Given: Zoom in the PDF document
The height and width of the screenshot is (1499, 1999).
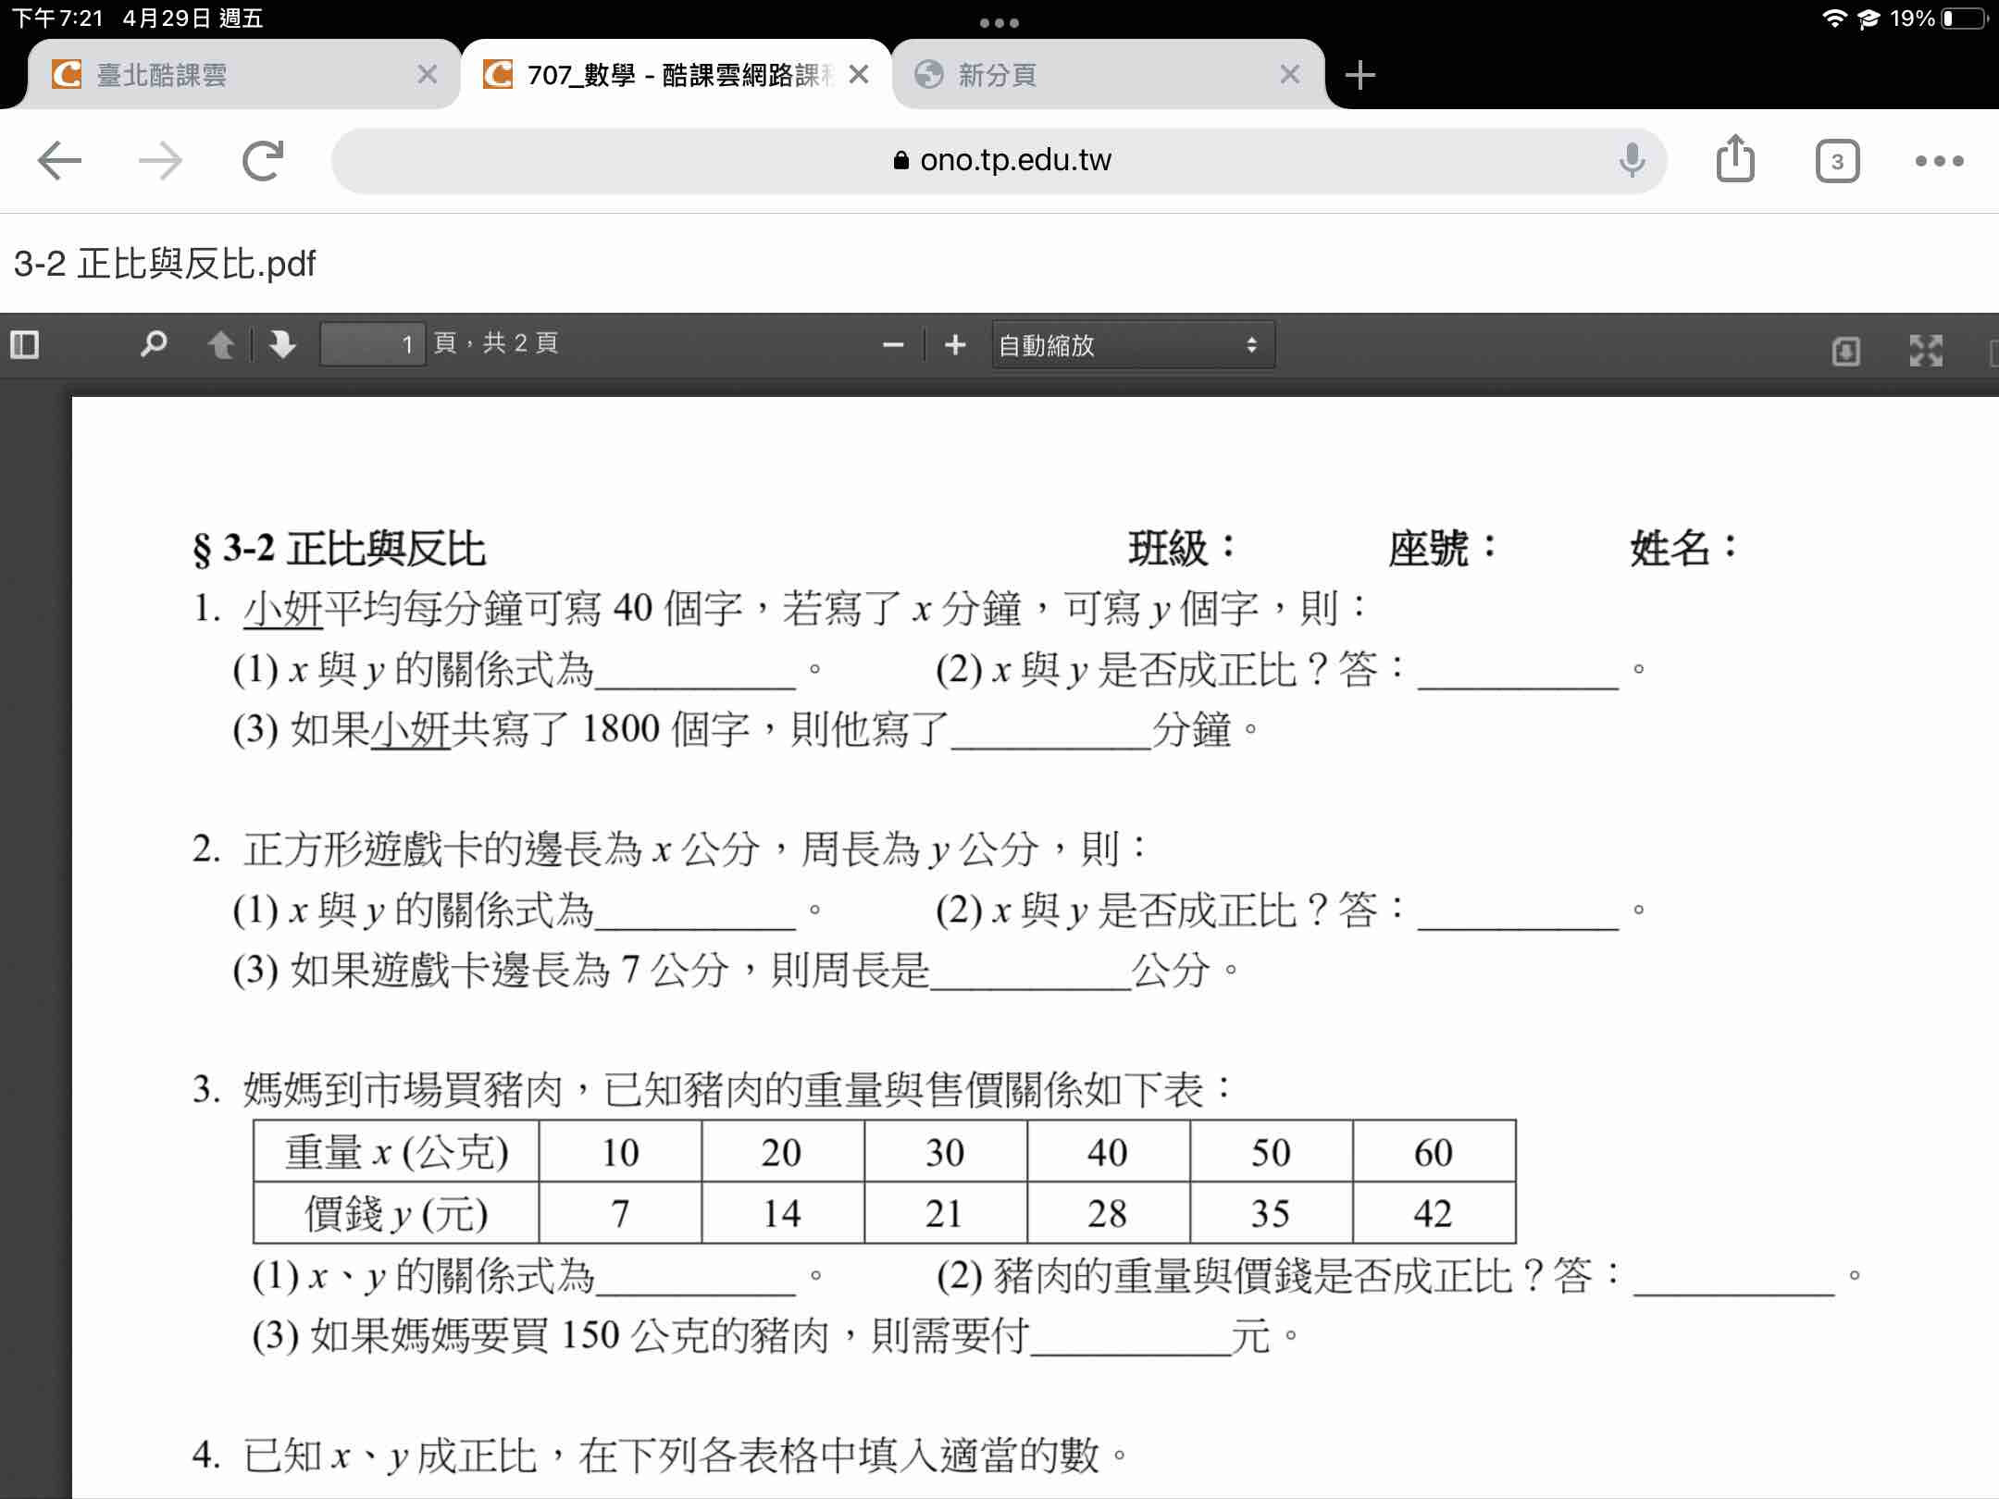Looking at the screenshot, I should click(x=955, y=345).
